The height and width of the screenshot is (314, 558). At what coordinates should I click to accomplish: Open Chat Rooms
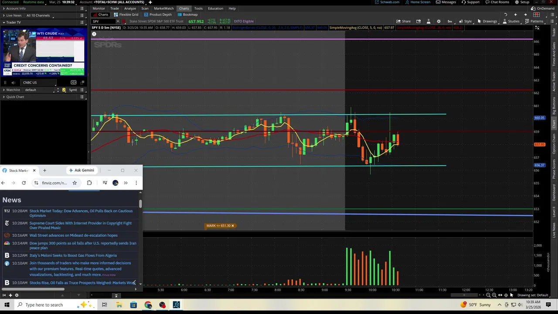click(x=497, y=2)
